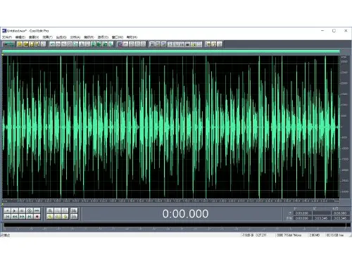Image resolution: width=352 pixels, height=264 pixels.
Task: Click the red Record button
Action: pyautogui.click(x=37, y=217)
